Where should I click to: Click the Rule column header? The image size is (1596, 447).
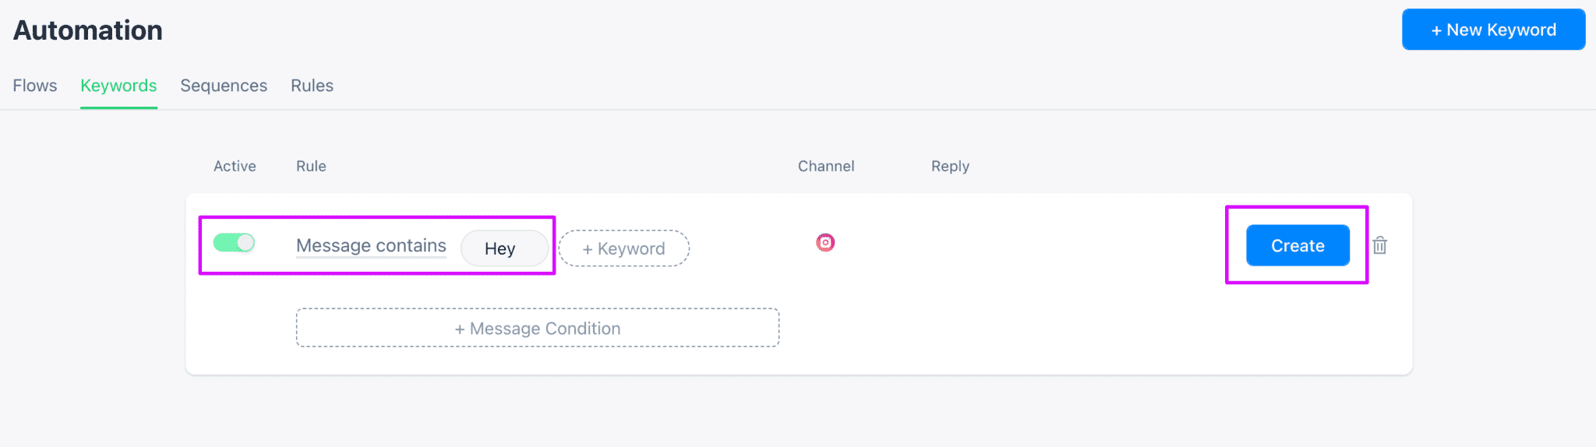(x=311, y=166)
